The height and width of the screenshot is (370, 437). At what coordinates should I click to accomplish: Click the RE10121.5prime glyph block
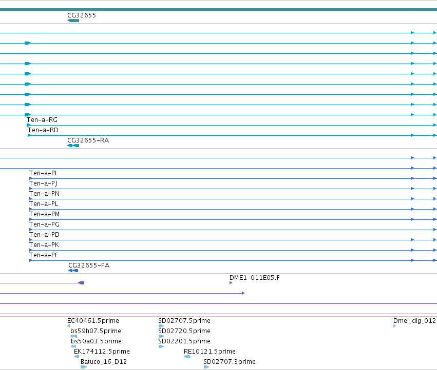pyautogui.click(x=187, y=357)
